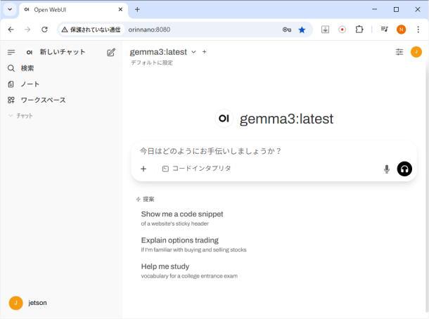Open ノート in the sidebar
This screenshot has height=319, width=429.
pos(30,84)
